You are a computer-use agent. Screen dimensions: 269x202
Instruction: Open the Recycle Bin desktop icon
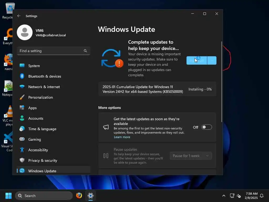tap(8, 11)
